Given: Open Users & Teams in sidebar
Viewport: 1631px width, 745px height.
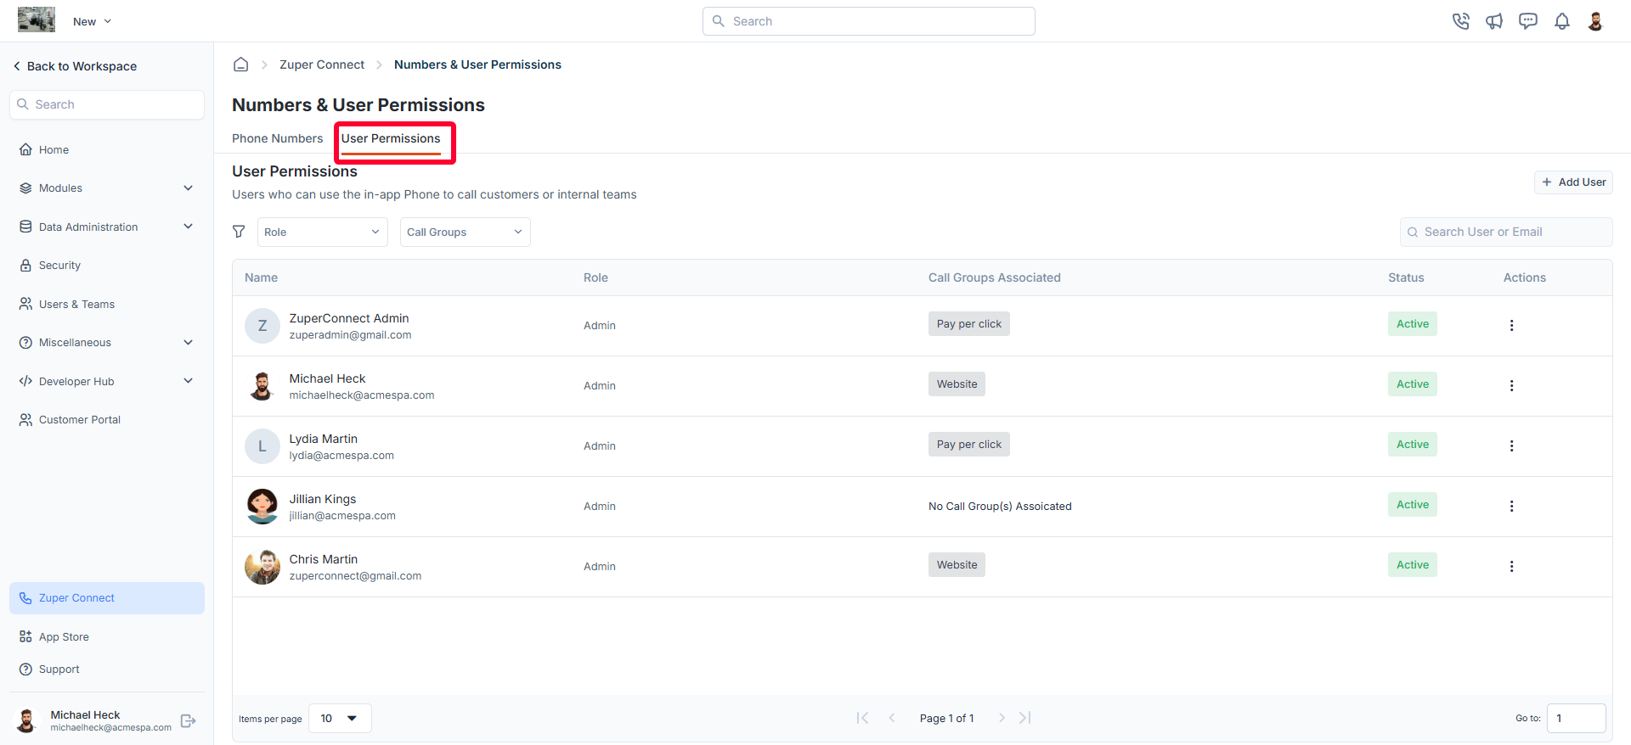Looking at the screenshot, I should [76, 304].
